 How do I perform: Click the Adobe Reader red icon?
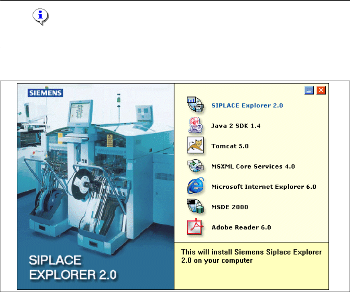(195, 227)
